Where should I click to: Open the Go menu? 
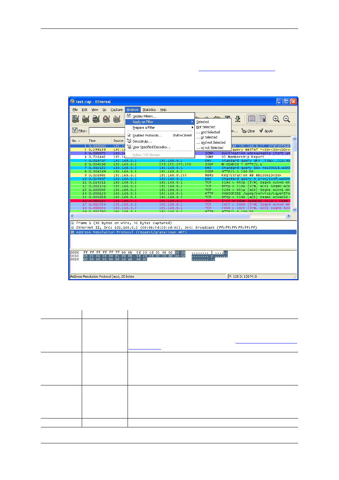104,110
